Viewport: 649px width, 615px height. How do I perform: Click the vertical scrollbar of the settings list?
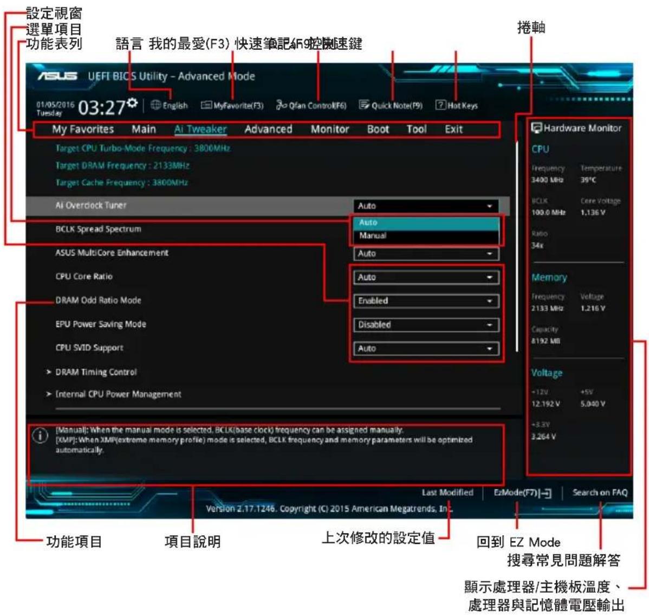point(517,246)
